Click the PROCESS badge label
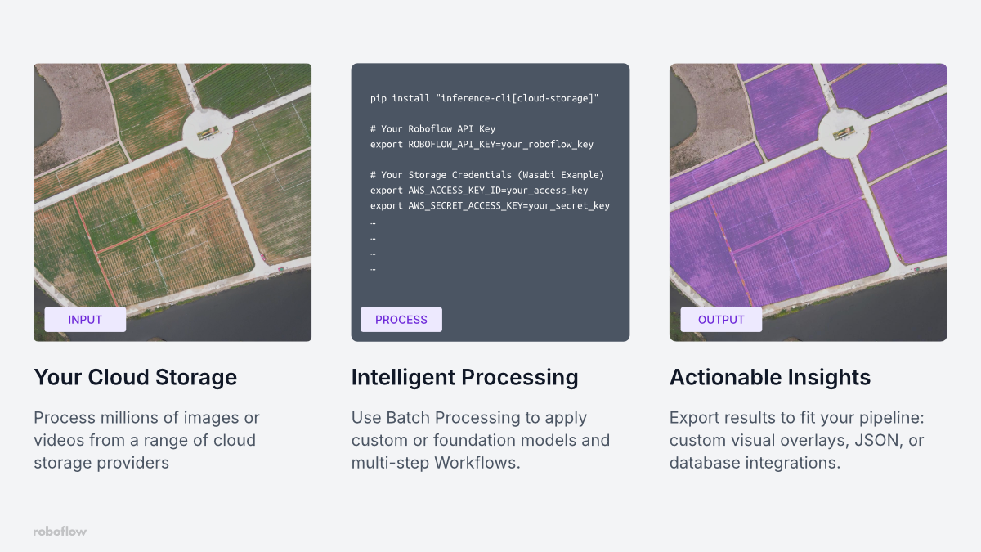The image size is (981, 552). pos(401,320)
